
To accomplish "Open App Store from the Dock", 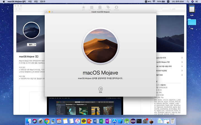I will tap(114, 121).
